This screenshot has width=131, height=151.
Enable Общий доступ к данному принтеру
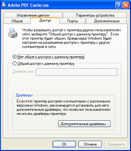coord(43,64)
